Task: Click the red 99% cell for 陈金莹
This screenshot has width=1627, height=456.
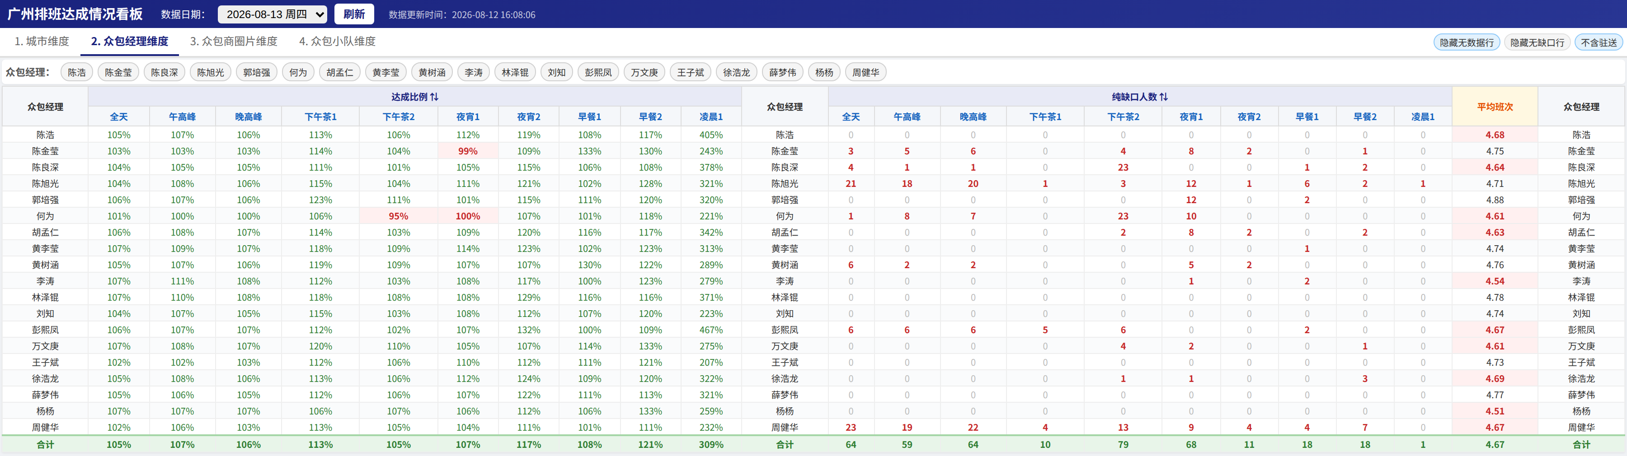Action: click(x=468, y=151)
